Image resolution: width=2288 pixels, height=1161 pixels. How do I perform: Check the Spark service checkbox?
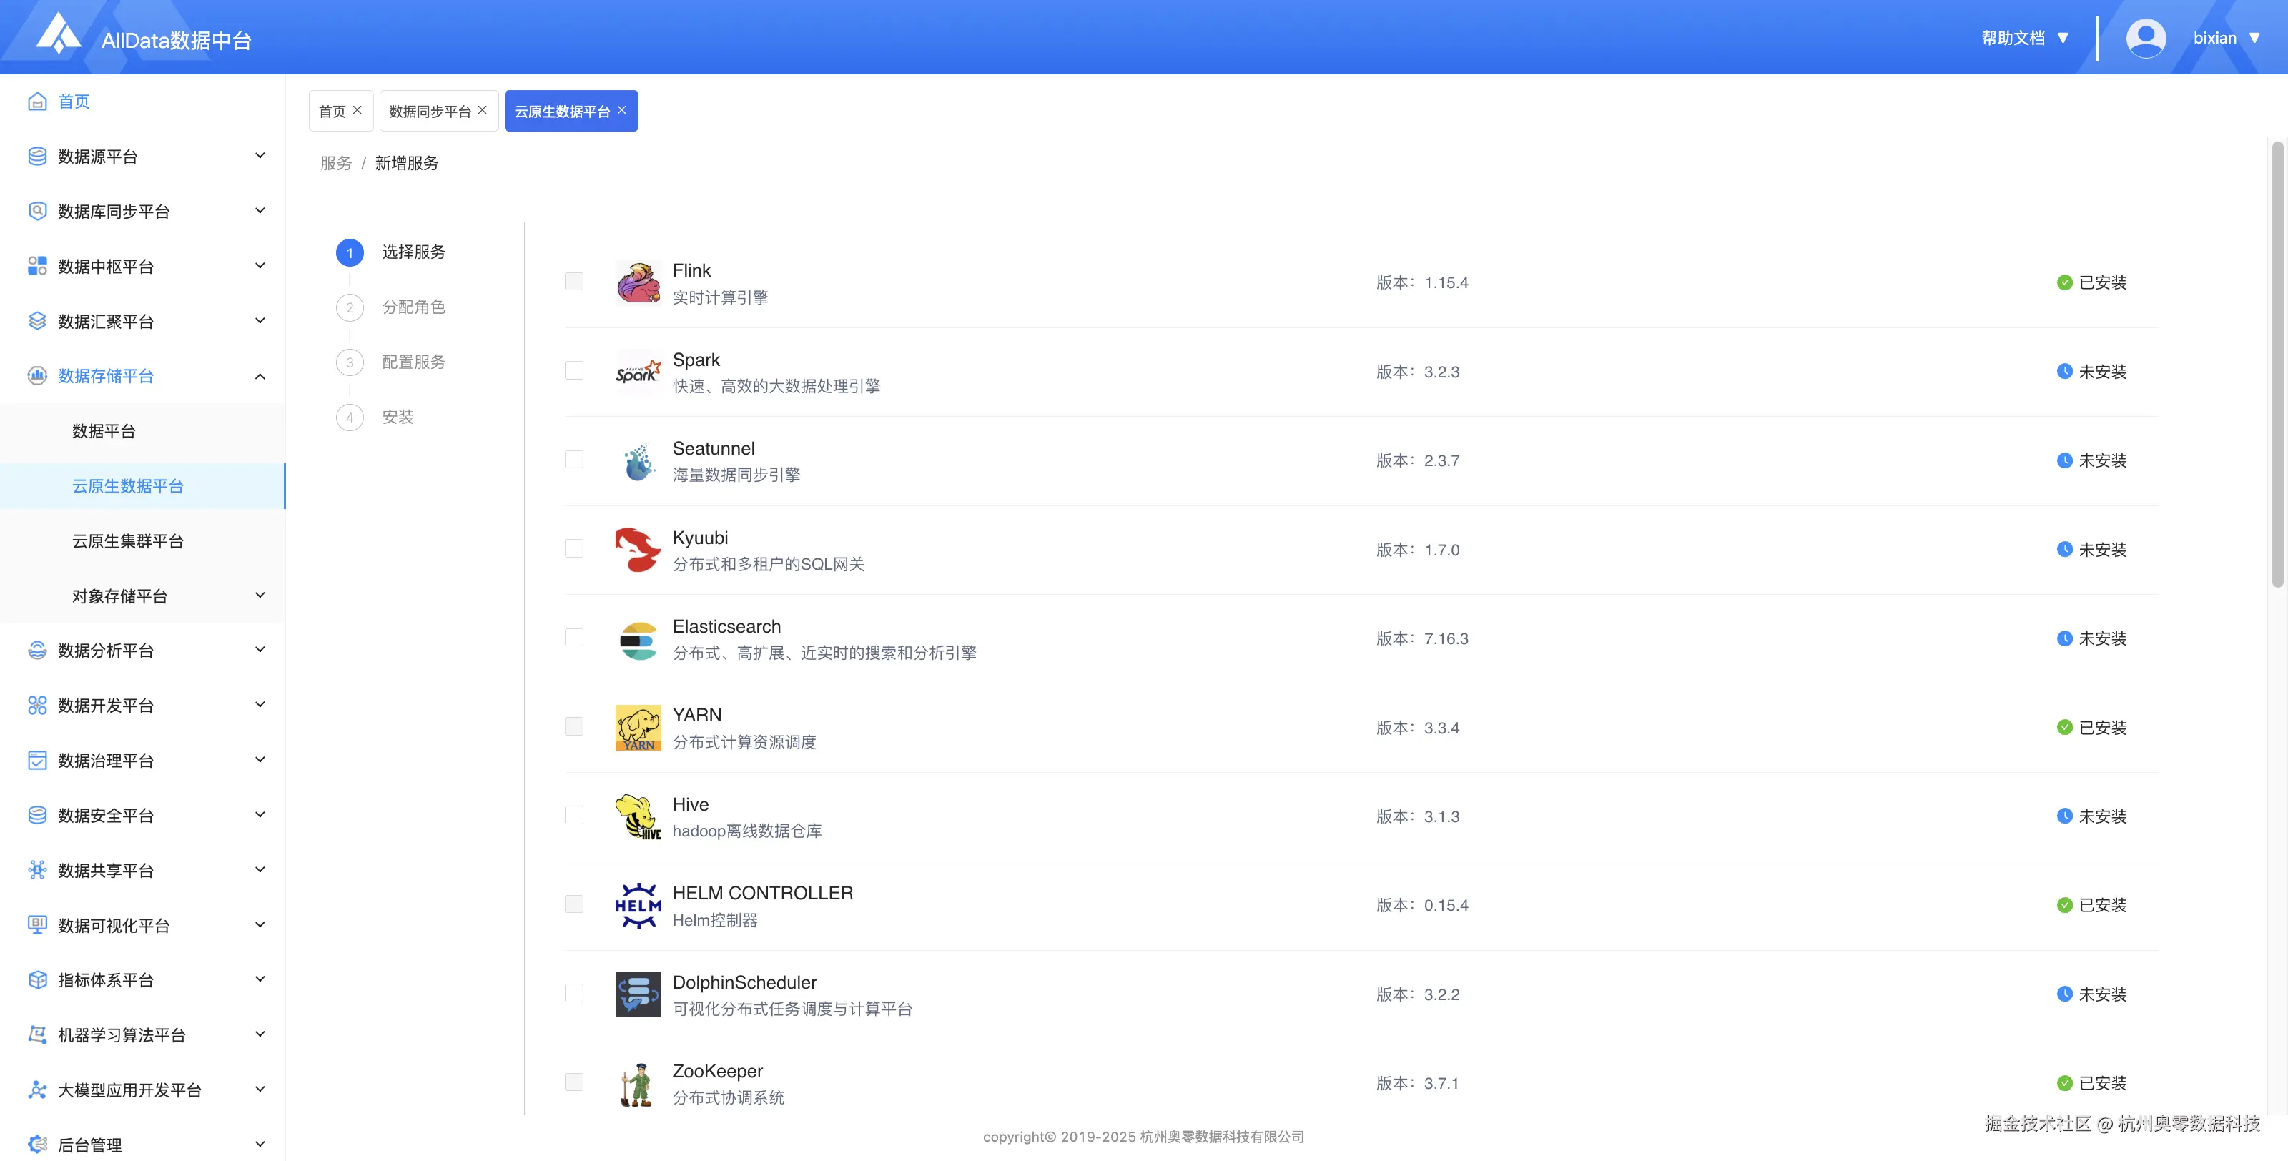(573, 371)
